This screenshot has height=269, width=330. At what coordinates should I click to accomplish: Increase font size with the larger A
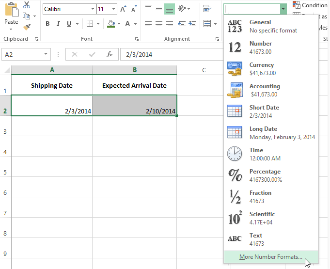click(123, 9)
